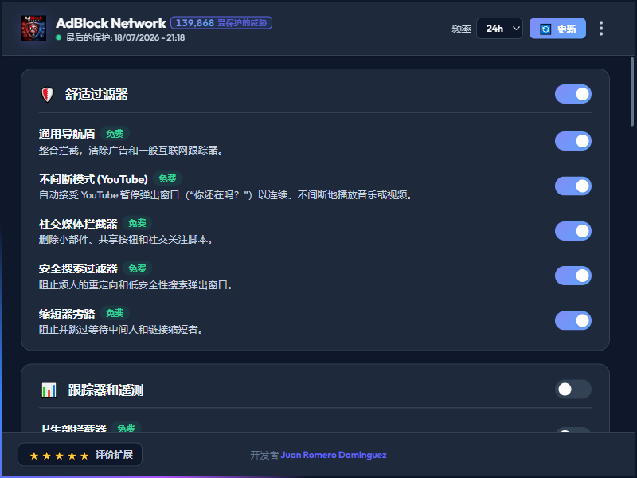The height and width of the screenshot is (478, 637).
Task: Click description 整合拦截，清除广告和一般互联网跟踪器
Action: point(131,151)
